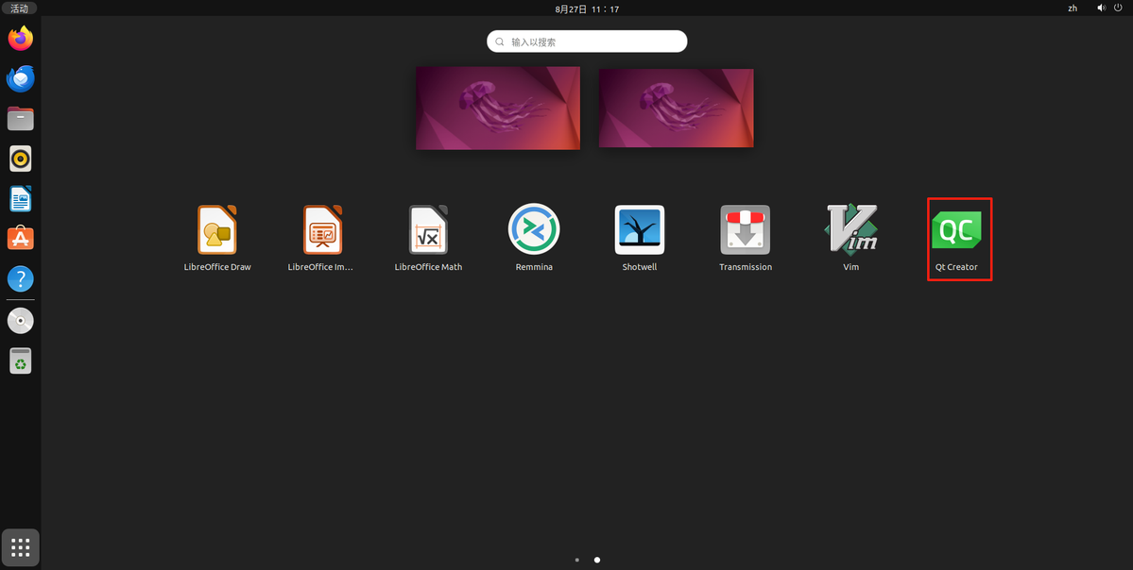Image resolution: width=1133 pixels, height=570 pixels.
Task: Open Rhythmbox music player in the dock
Action: [21, 159]
